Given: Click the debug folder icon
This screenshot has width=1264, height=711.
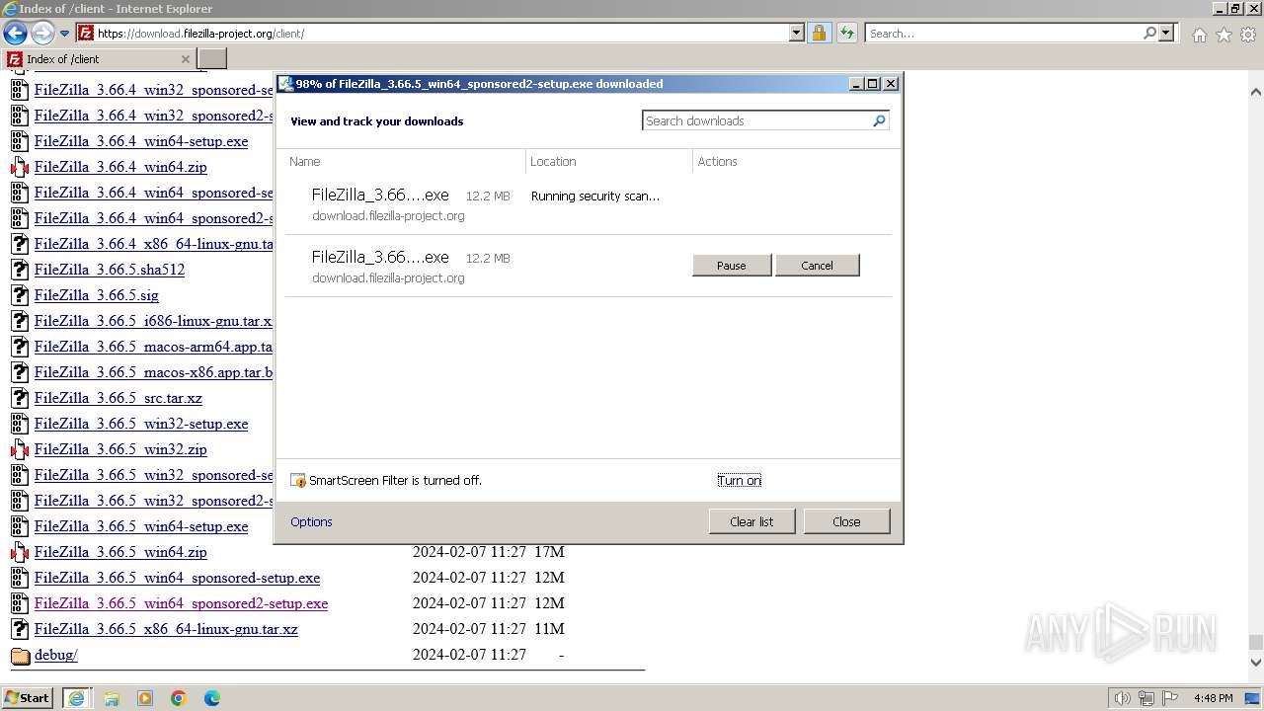Looking at the screenshot, I should pyautogui.click(x=20, y=655).
